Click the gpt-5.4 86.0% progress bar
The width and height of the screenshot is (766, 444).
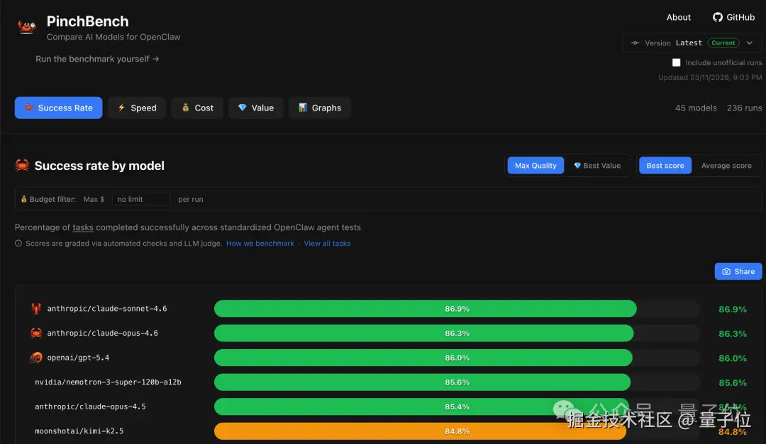pos(423,358)
